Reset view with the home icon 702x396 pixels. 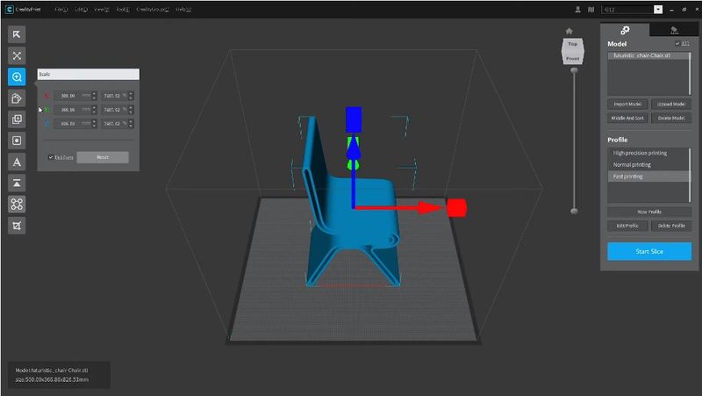[569, 31]
